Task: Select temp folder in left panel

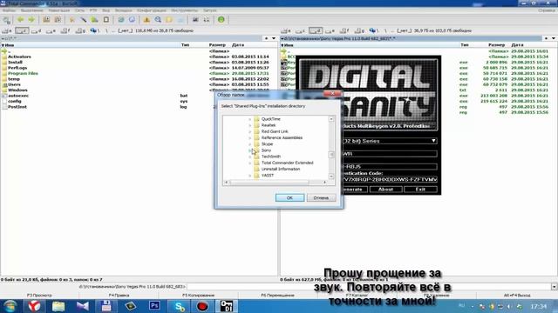Action: 14,79
